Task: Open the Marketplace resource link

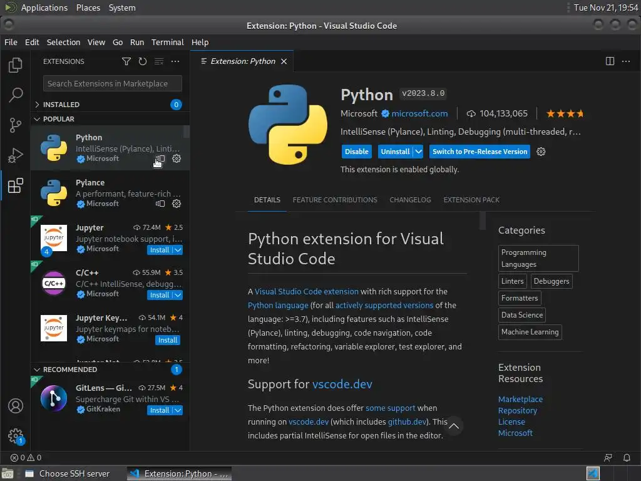Action: tap(520, 399)
